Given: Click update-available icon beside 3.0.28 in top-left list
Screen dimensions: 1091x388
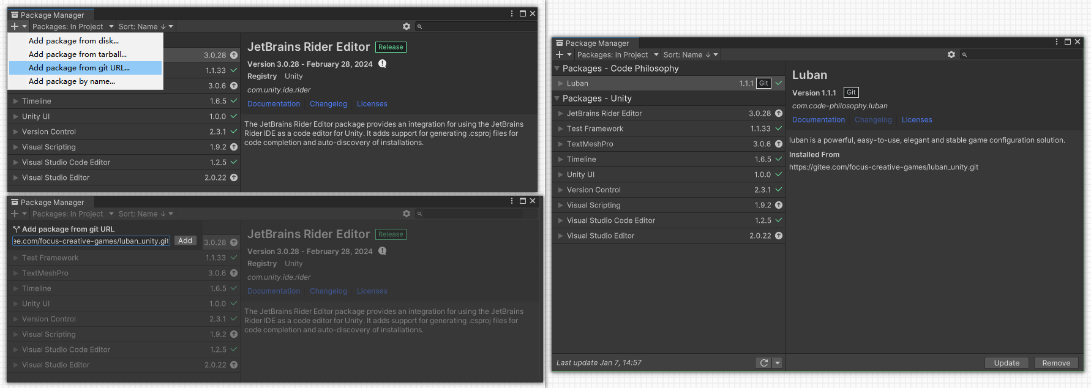Looking at the screenshot, I should [234, 55].
